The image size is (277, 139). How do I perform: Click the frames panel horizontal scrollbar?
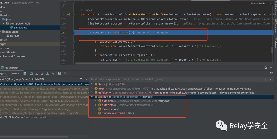coord(34,137)
